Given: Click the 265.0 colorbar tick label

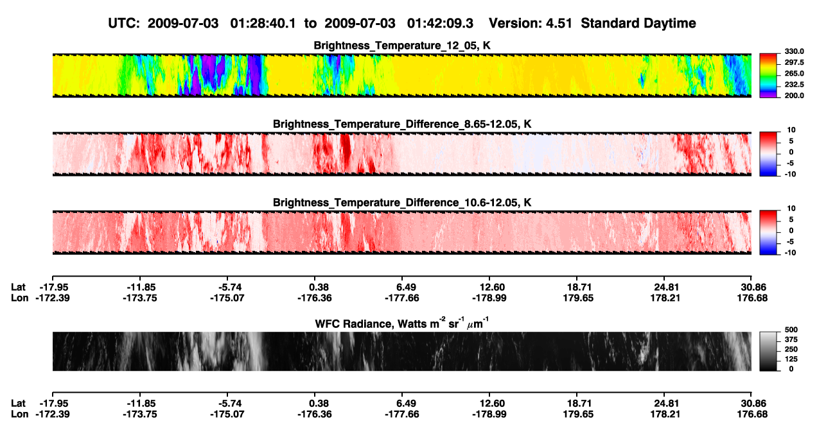Looking at the screenshot, I should pyautogui.click(x=795, y=74).
